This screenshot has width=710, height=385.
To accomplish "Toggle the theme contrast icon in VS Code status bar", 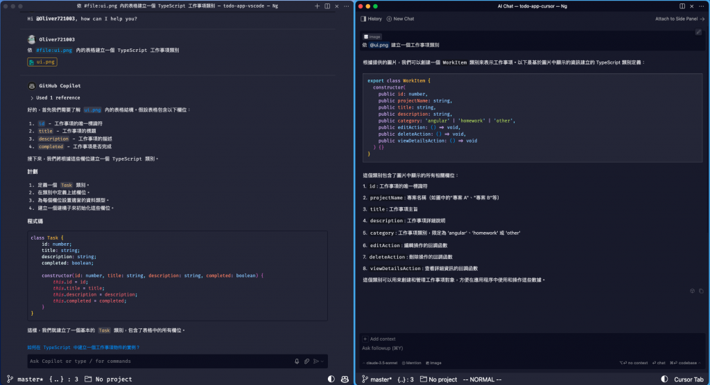I will pyautogui.click(x=331, y=379).
